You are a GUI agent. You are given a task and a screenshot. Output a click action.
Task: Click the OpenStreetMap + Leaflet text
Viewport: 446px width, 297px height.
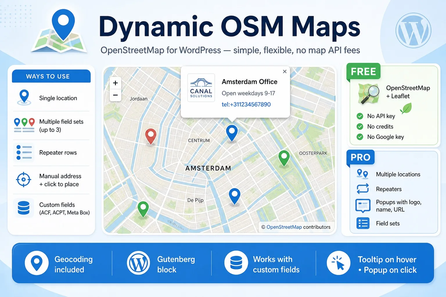click(x=408, y=92)
